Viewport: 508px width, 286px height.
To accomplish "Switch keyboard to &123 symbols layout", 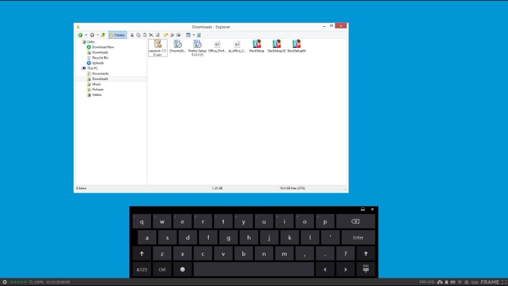I will (141, 270).
